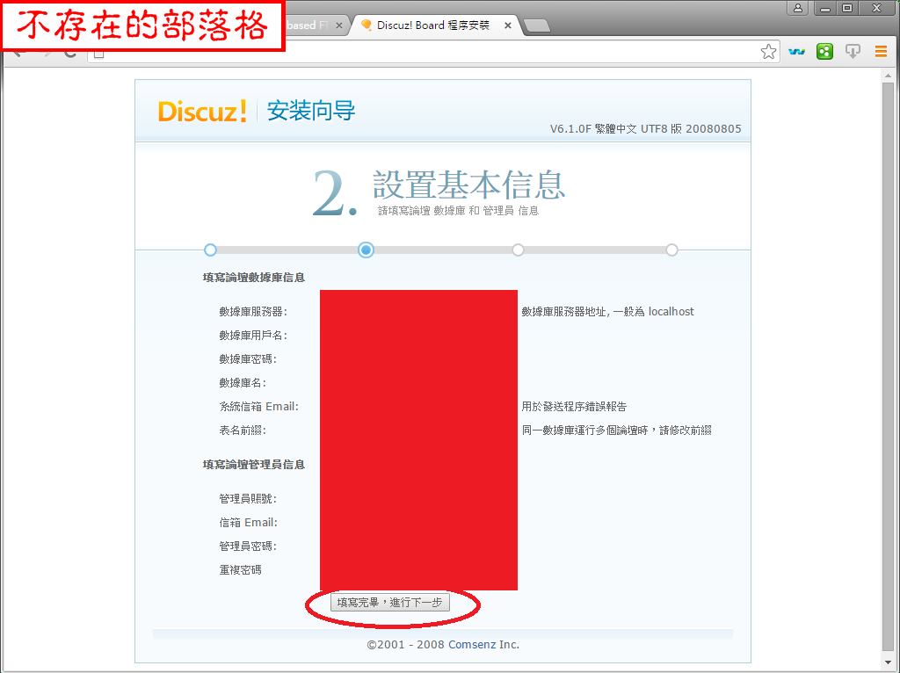The image size is (900, 673).
Task: Click the 系統信箱 Email: label
Action: click(259, 406)
